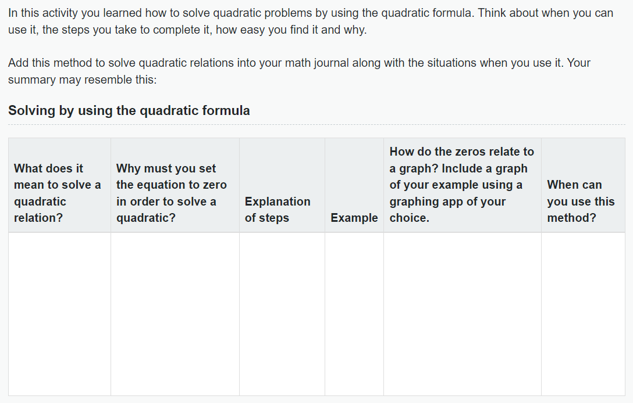Select the 'Explanation of steps' column header

pyautogui.click(x=282, y=185)
